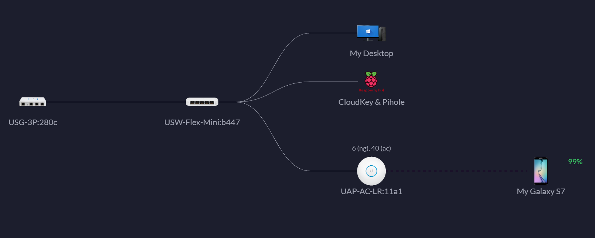
Task: Click the Raspberry Pi CloudKey icon
Action: click(371, 82)
